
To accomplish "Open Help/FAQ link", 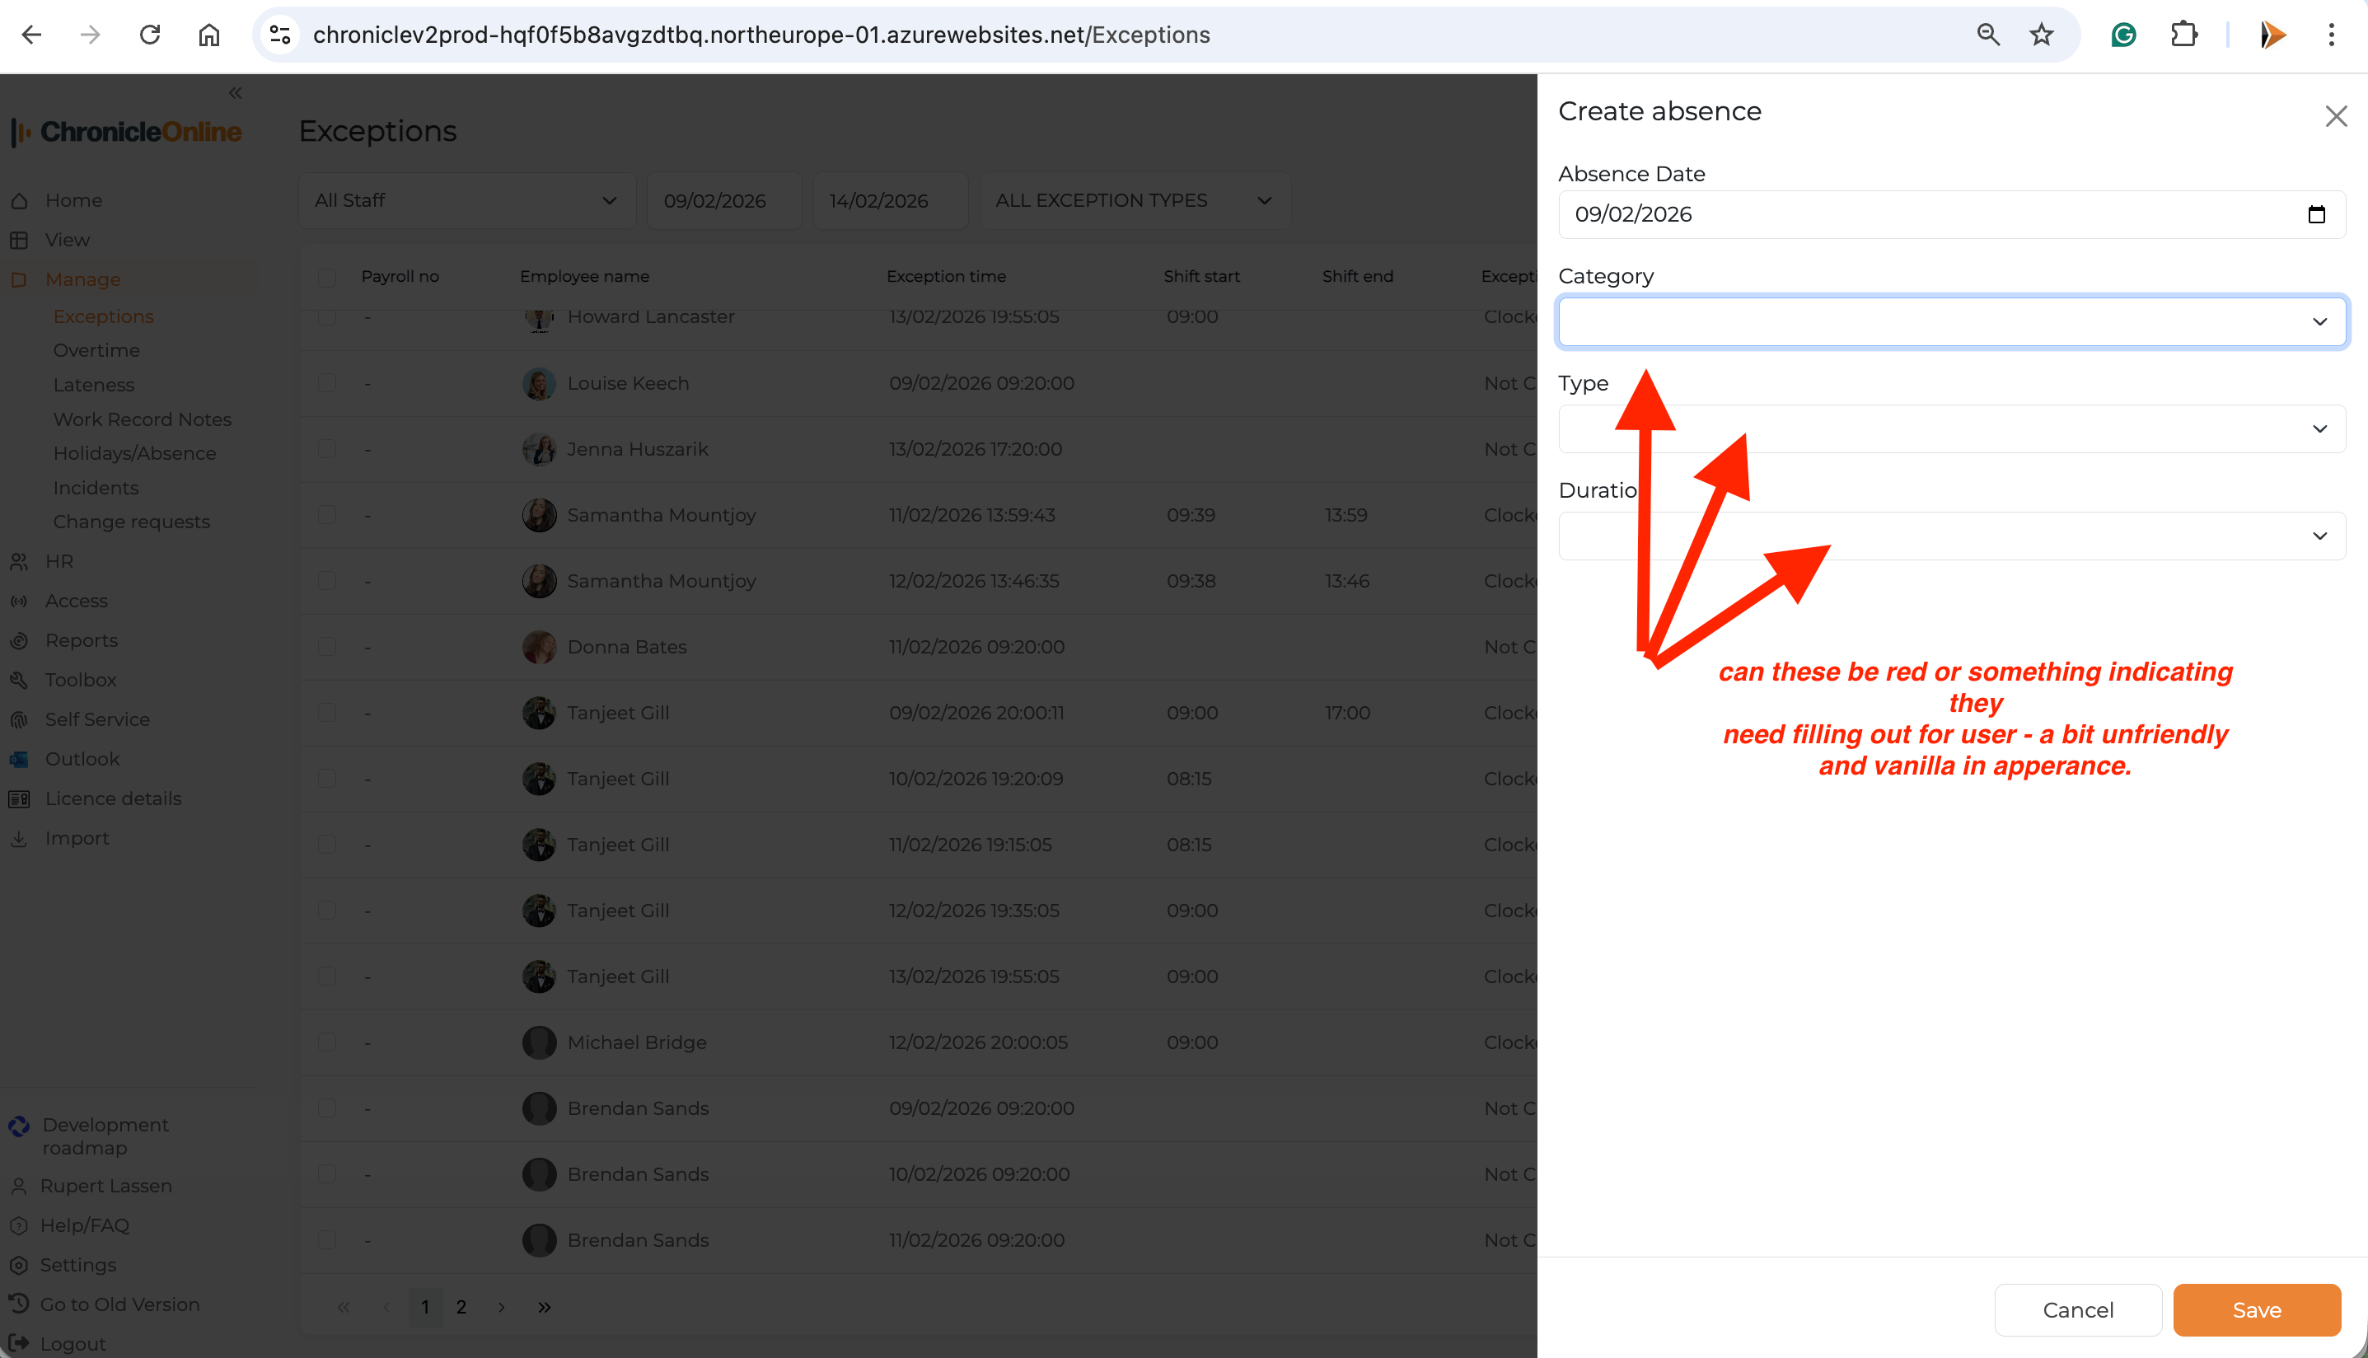I will tap(85, 1225).
